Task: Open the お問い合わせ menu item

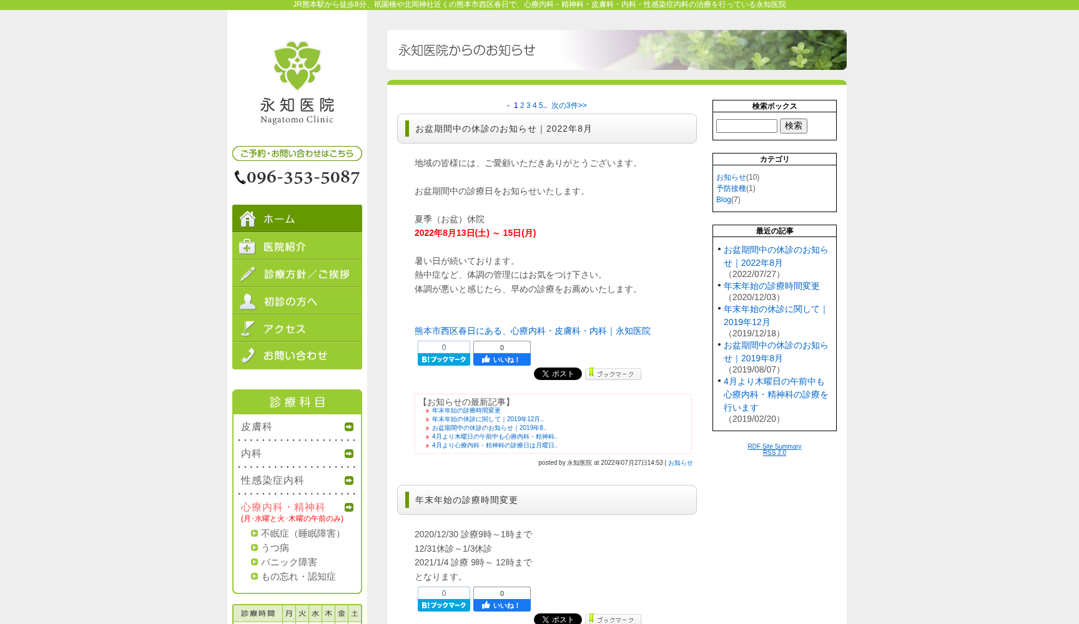Action: pyautogui.click(x=297, y=356)
